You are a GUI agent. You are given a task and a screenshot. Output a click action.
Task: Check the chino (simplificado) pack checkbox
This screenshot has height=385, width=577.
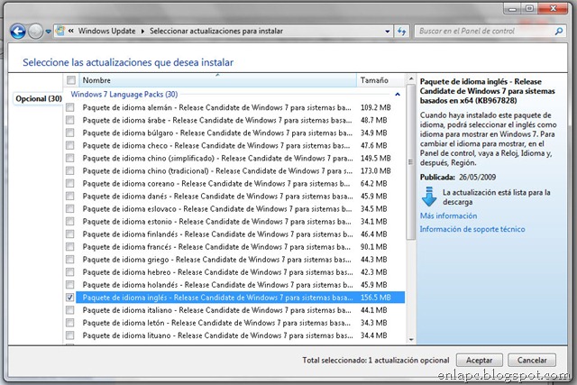click(70, 158)
